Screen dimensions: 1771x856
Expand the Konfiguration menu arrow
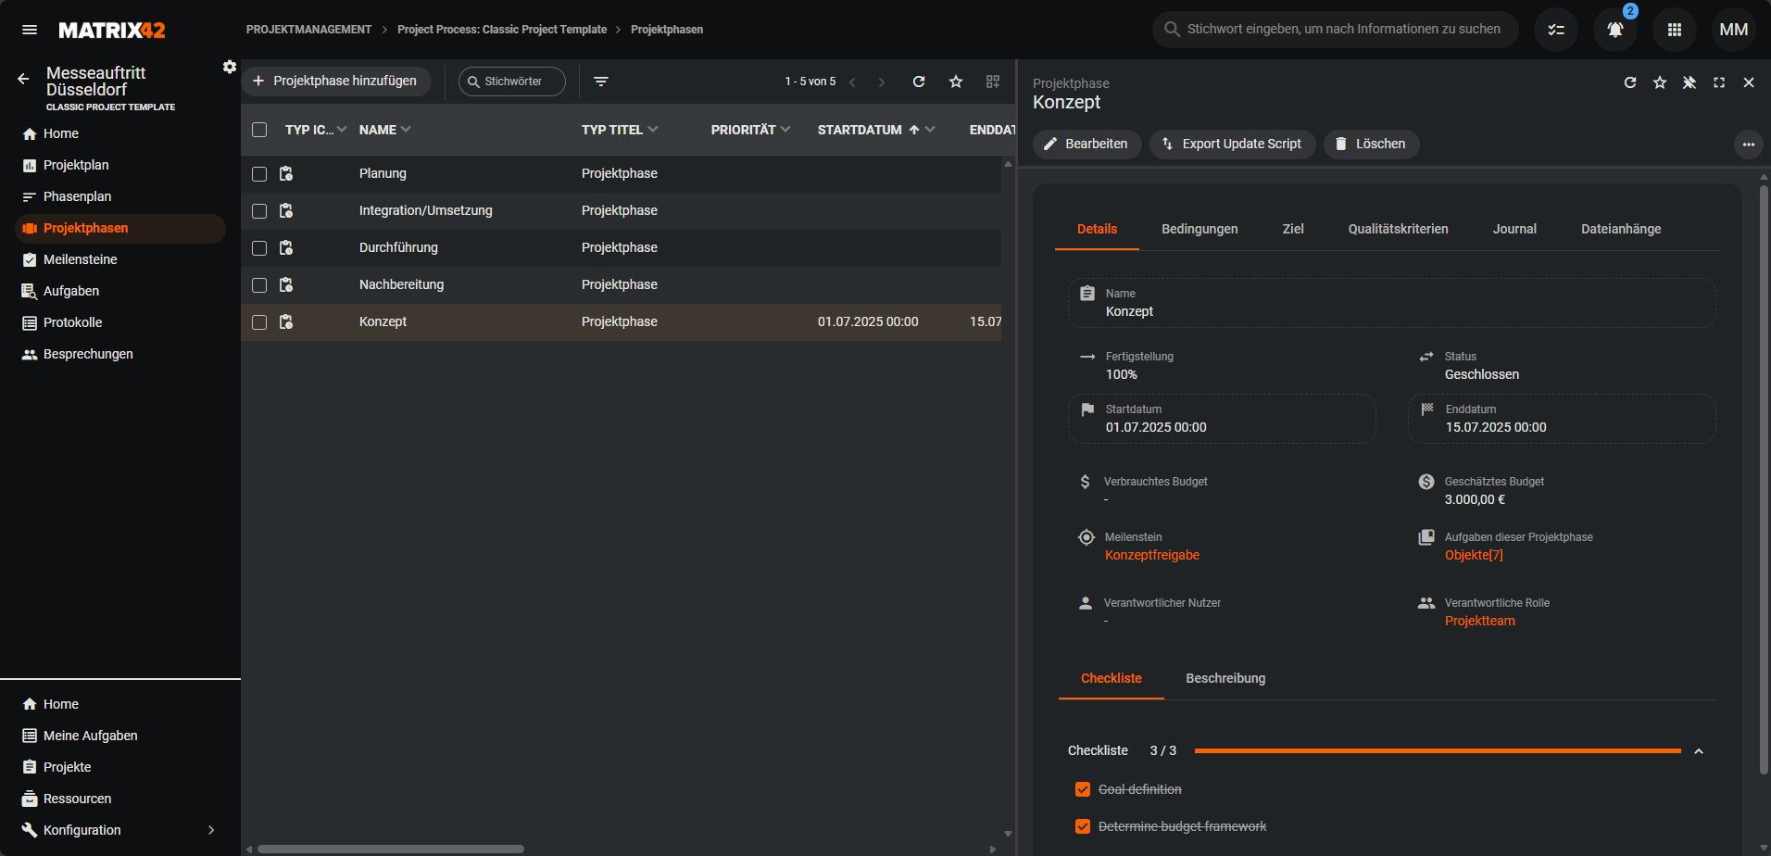click(x=211, y=830)
